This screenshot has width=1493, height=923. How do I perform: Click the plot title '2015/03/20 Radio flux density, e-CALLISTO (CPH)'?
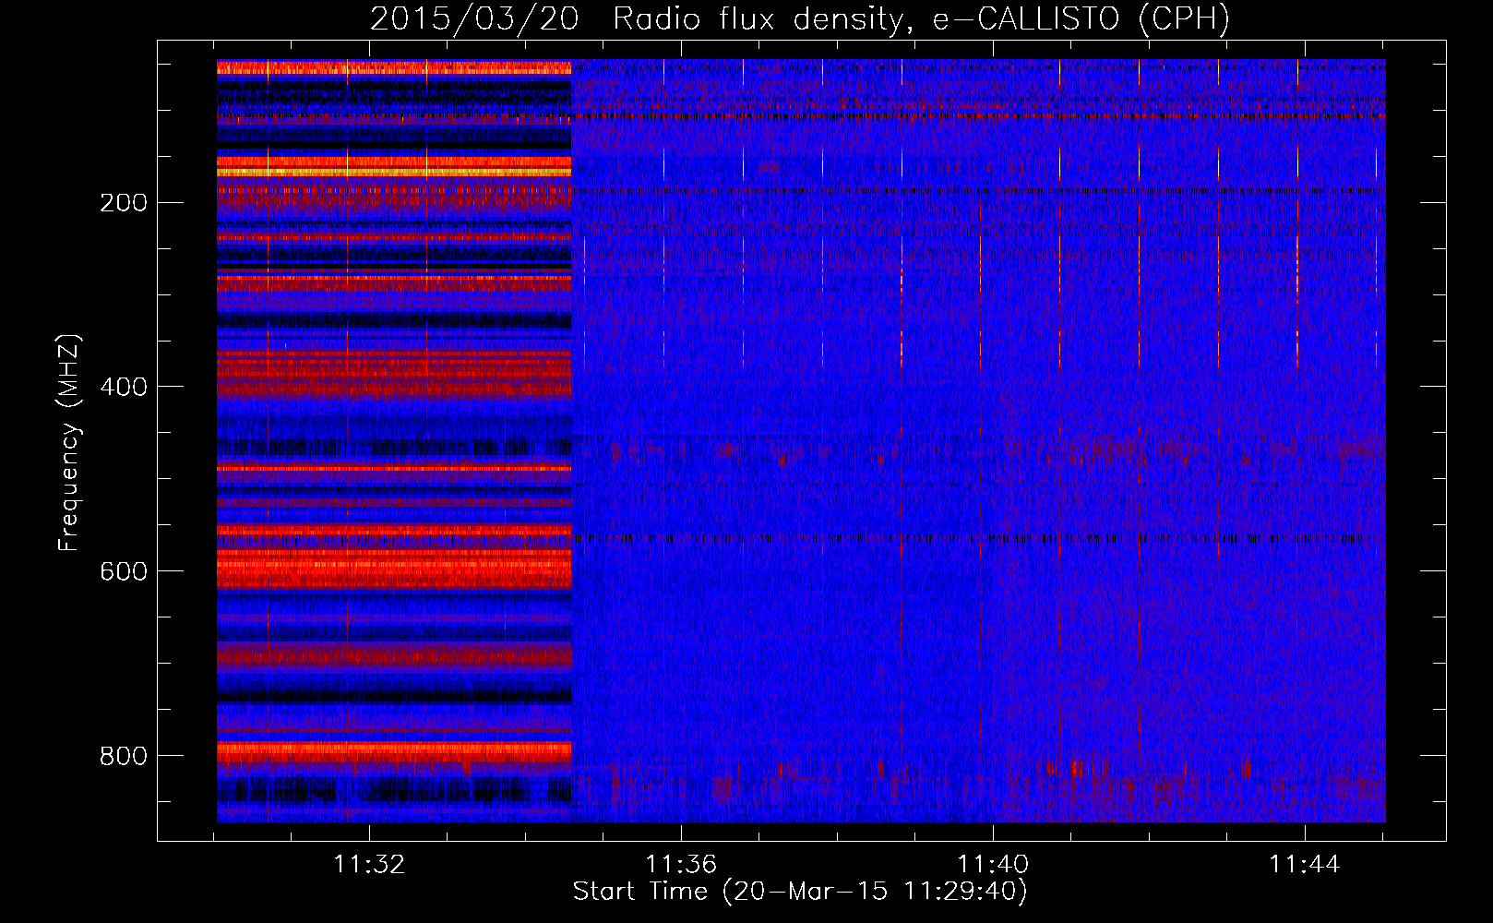[x=800, y=18]
